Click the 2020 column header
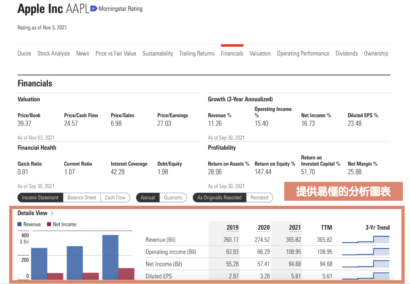Image resolution: width=410 pixels, height=284 pixels. [263, 227]
